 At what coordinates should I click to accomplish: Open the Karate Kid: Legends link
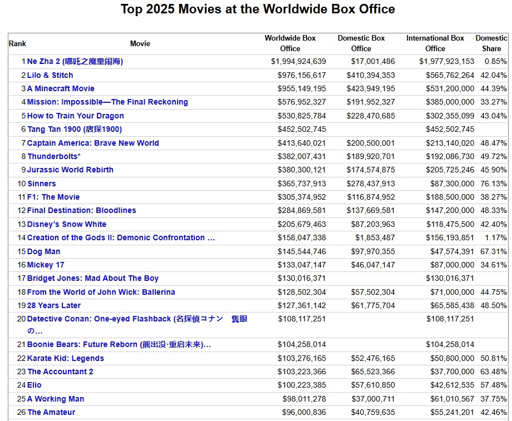click(65, 358)
